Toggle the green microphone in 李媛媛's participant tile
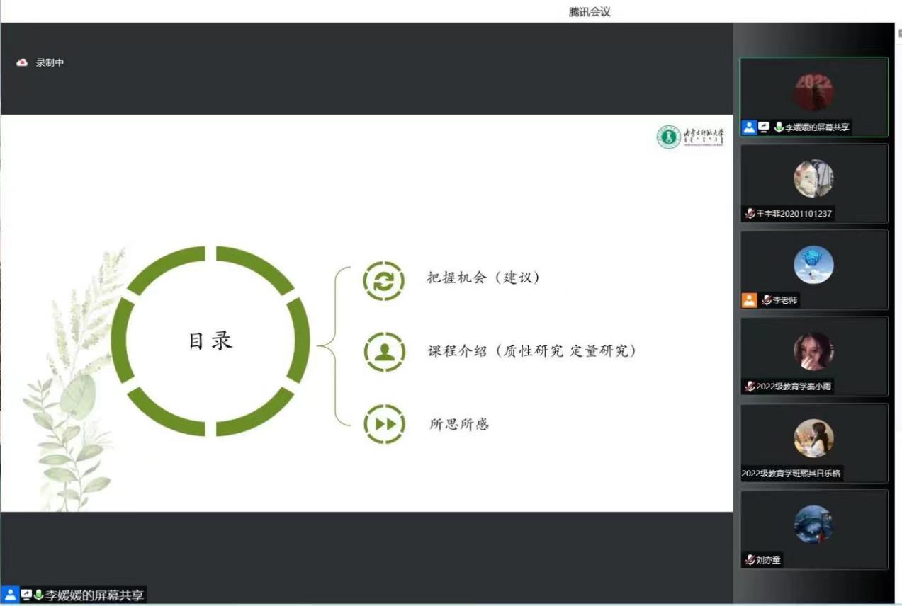 (779, 127)
